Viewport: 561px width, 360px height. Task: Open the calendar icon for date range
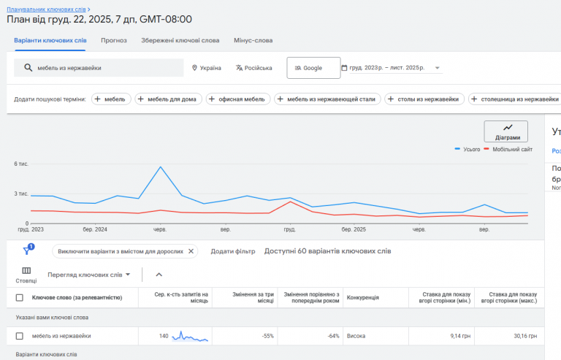click(x=344, y=68)
